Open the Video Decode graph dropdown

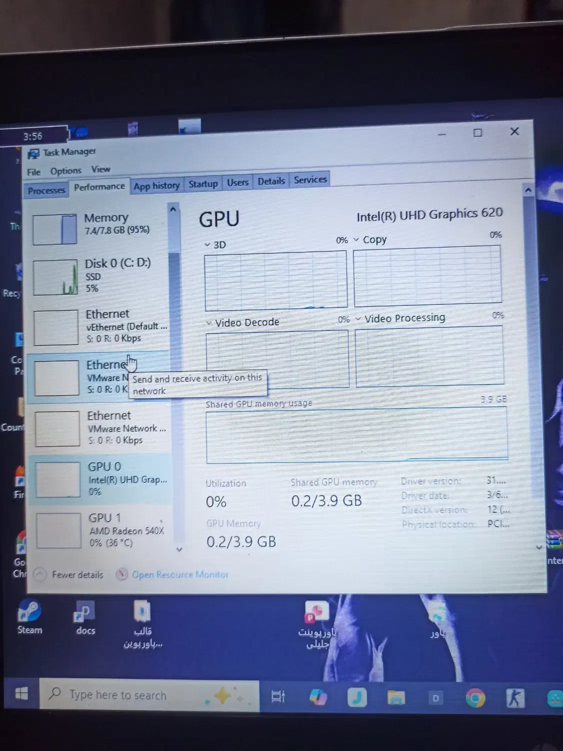(209, 323)
